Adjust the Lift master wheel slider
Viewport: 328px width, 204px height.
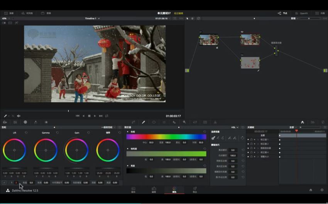pyautogui.click(x=14, y=168)
